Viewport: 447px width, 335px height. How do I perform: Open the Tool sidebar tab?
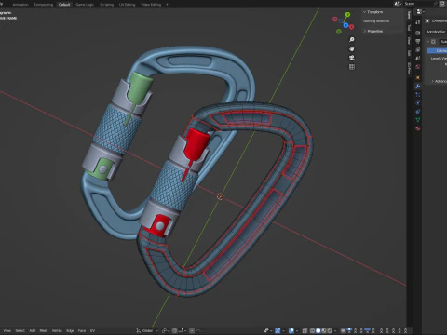[x=409, y=28]
